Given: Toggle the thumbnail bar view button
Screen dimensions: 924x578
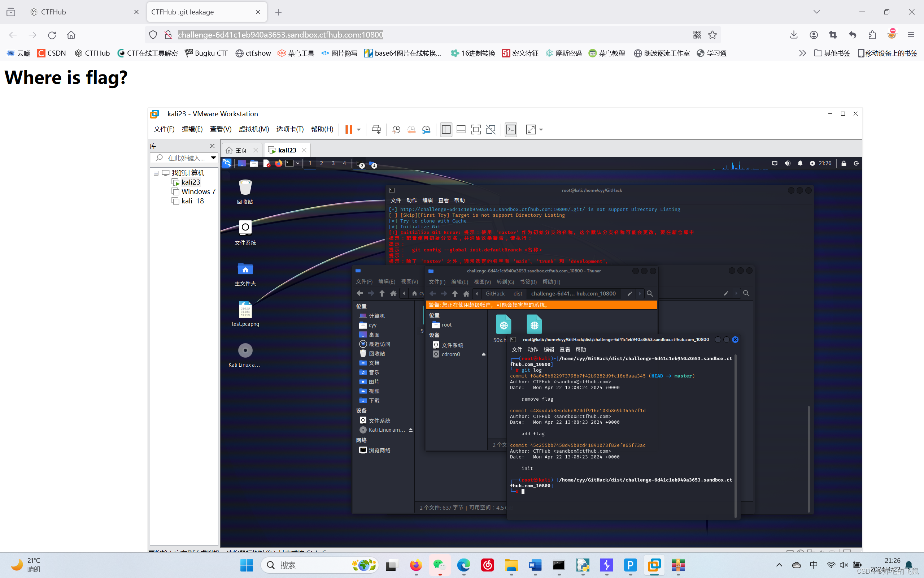Looking at the screenshot, I should click(461, 130).
